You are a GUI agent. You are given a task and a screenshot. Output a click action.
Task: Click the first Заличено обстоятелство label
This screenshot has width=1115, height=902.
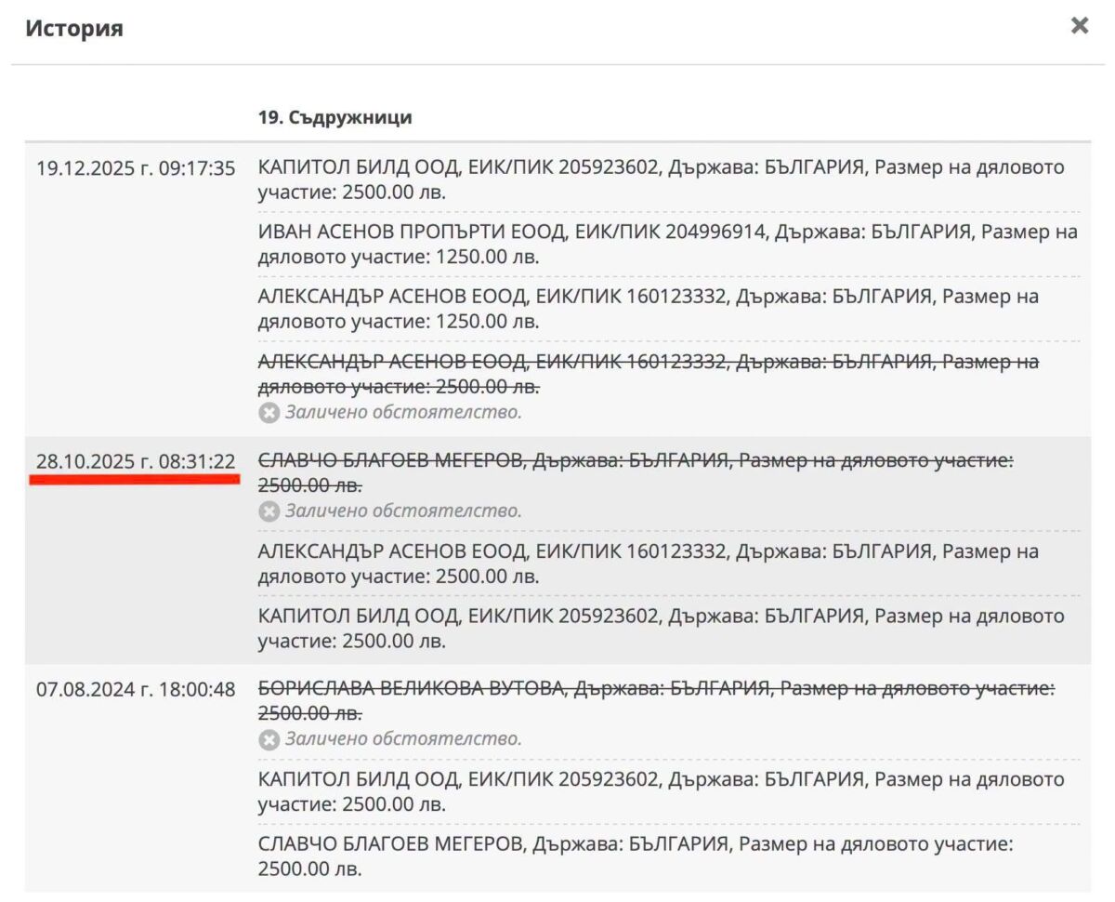403,412
